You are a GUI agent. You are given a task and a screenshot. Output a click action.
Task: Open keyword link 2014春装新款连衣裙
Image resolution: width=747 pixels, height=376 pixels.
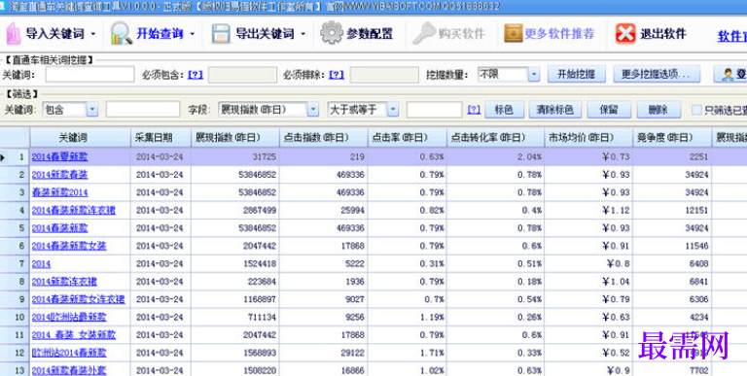click(73, 210)
